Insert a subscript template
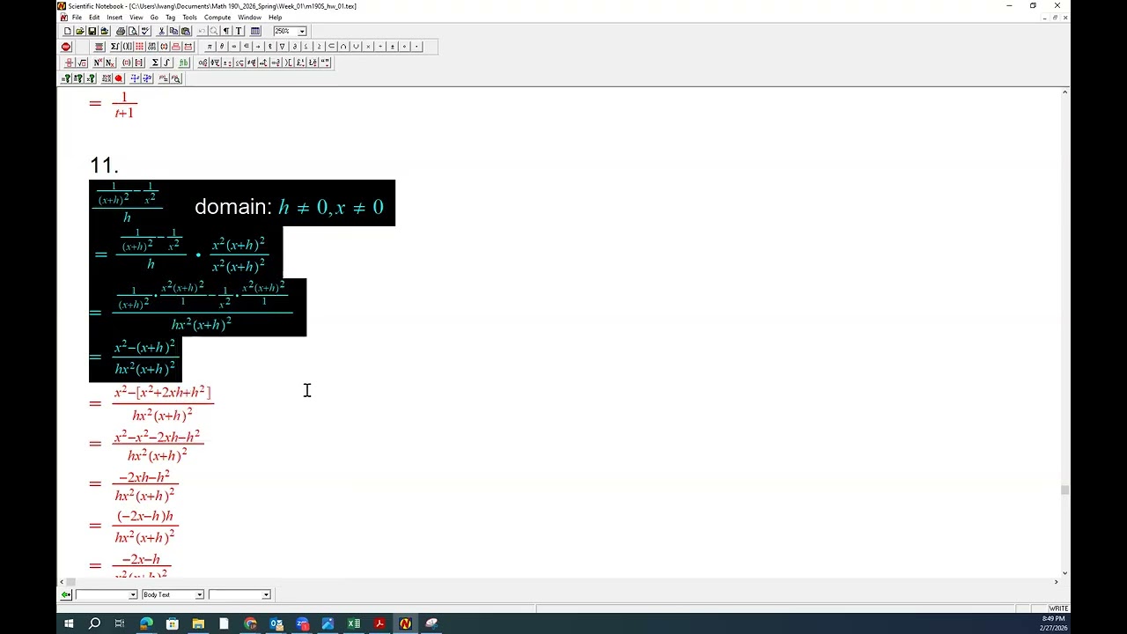The width and height of the screenshot is (1127, 634). click(x=110, y=63)
